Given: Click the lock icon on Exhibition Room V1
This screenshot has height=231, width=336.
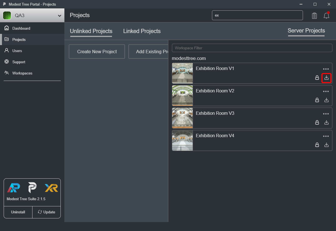Looking at the screenshot, I should coord(317,78).
